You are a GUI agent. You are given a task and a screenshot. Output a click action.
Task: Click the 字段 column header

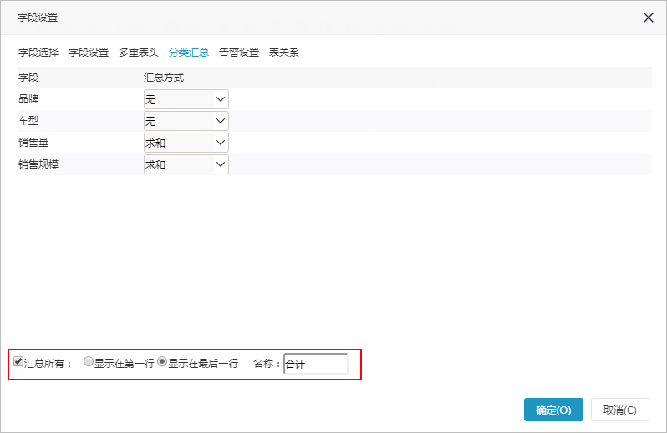point(28,78)
